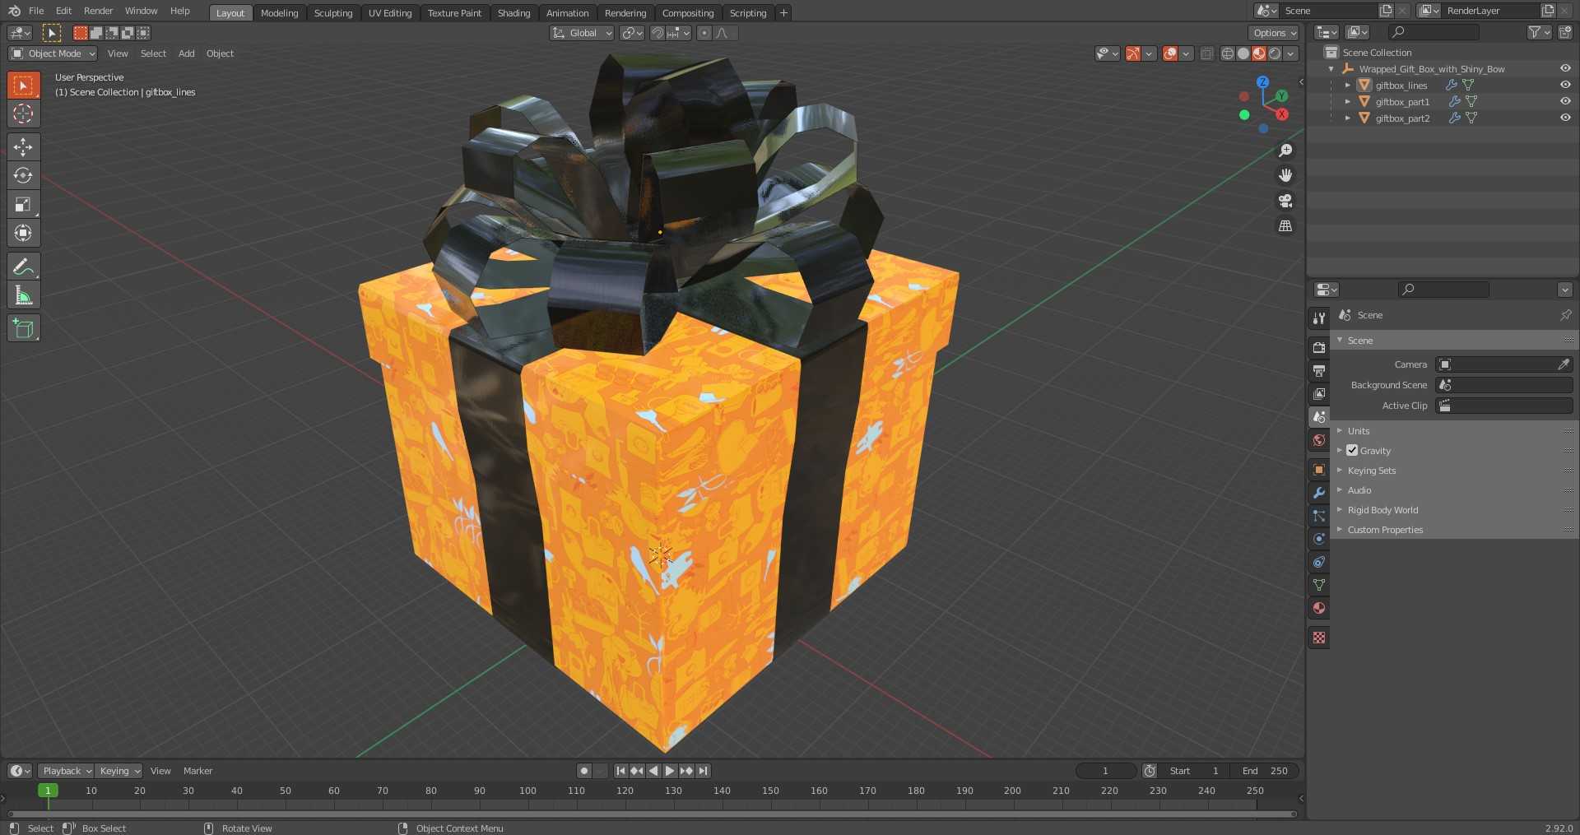
Task: Select the Measure tool
Action: click(23, 295)
